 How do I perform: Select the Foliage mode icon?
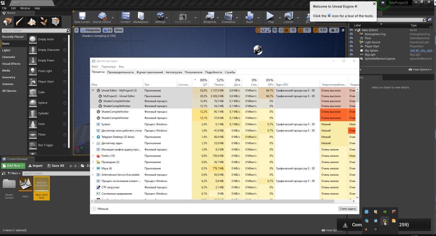44,22
